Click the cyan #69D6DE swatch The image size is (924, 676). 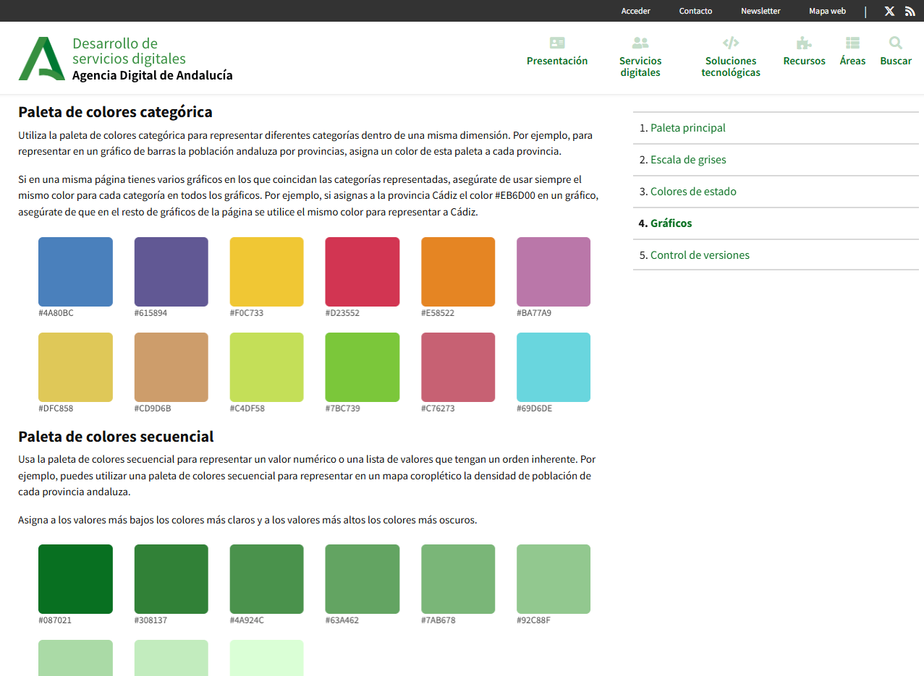[554, 367]
